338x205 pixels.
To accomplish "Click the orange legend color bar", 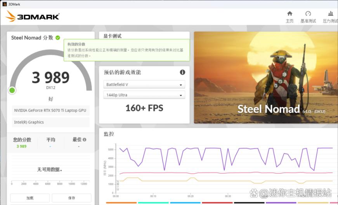I will point(121,203).
